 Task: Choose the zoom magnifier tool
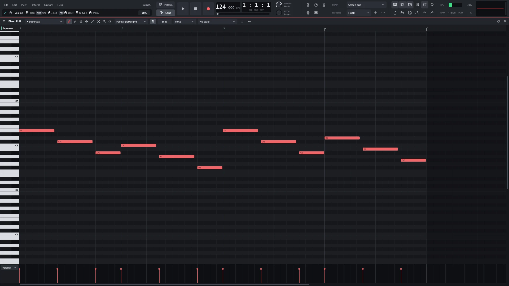pyautogui.click(x=104, y=21)
